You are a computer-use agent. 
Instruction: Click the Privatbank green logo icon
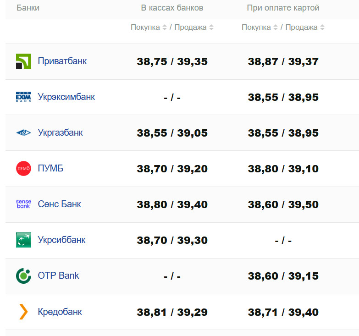pyautogui.click(x=23, y=61)
